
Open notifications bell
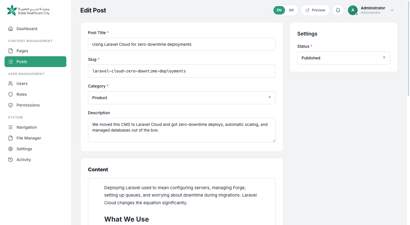338,10
